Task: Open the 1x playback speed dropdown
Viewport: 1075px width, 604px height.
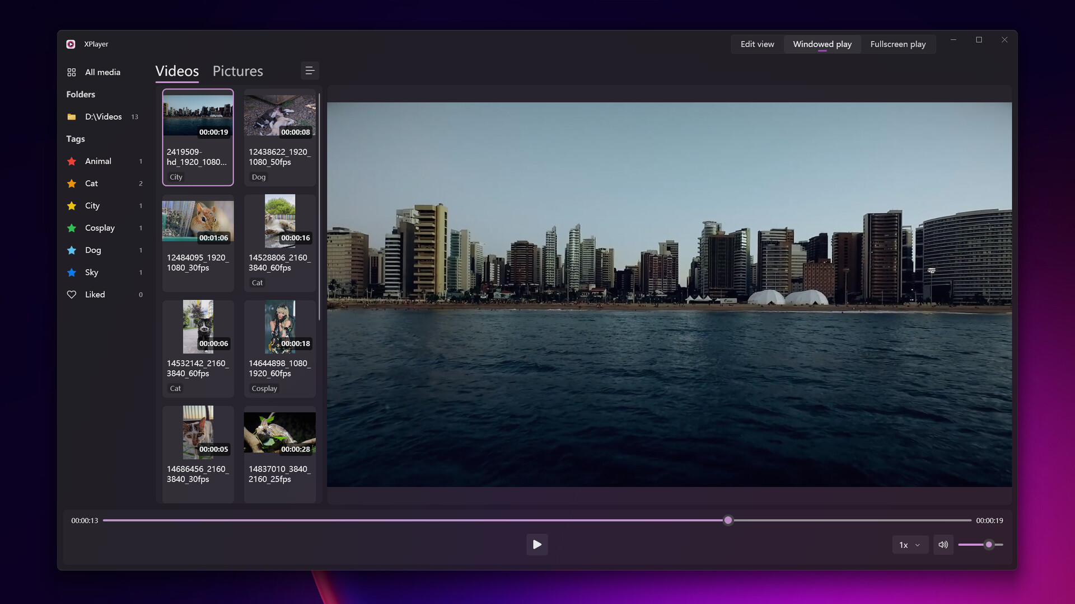Action: [x=909, y=544]
